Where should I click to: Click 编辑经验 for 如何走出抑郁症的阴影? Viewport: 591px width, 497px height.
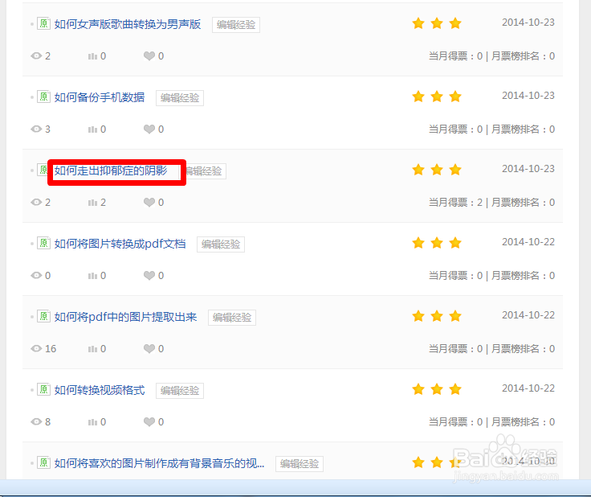(206, 171)
